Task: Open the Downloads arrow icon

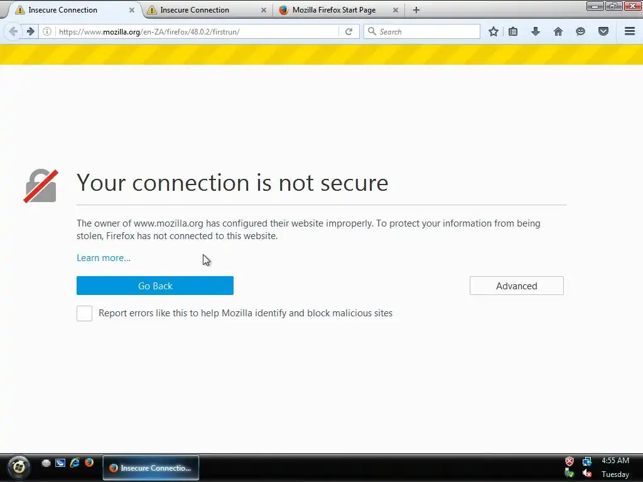Action: [x=536, y=31]
